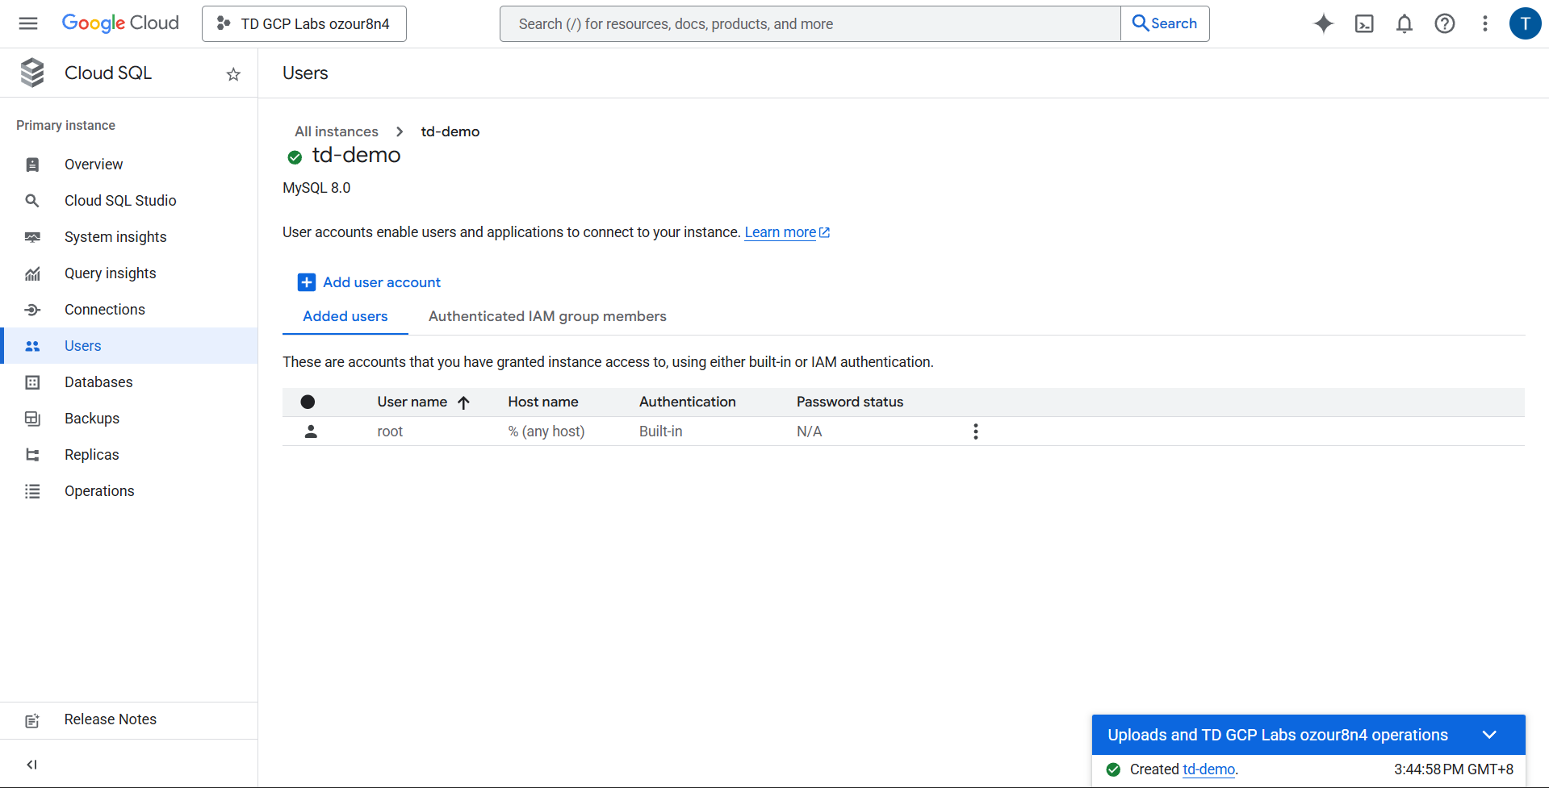Navigate to All instances breadcrumb
The height and width of the screenshot is (788, 1549).
click(x=336, y=131)
